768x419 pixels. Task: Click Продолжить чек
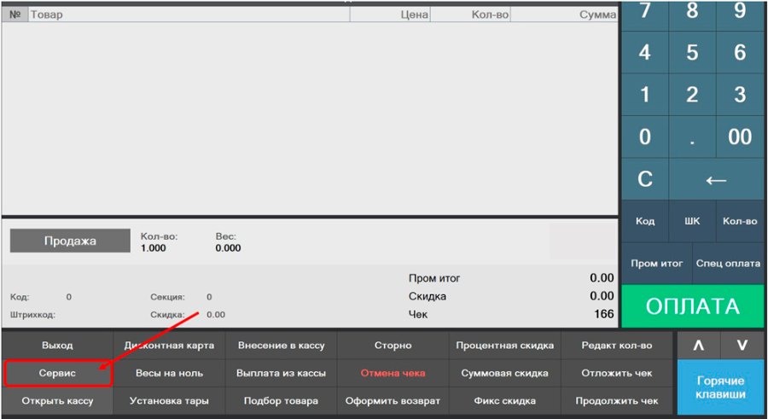point(617,401)
